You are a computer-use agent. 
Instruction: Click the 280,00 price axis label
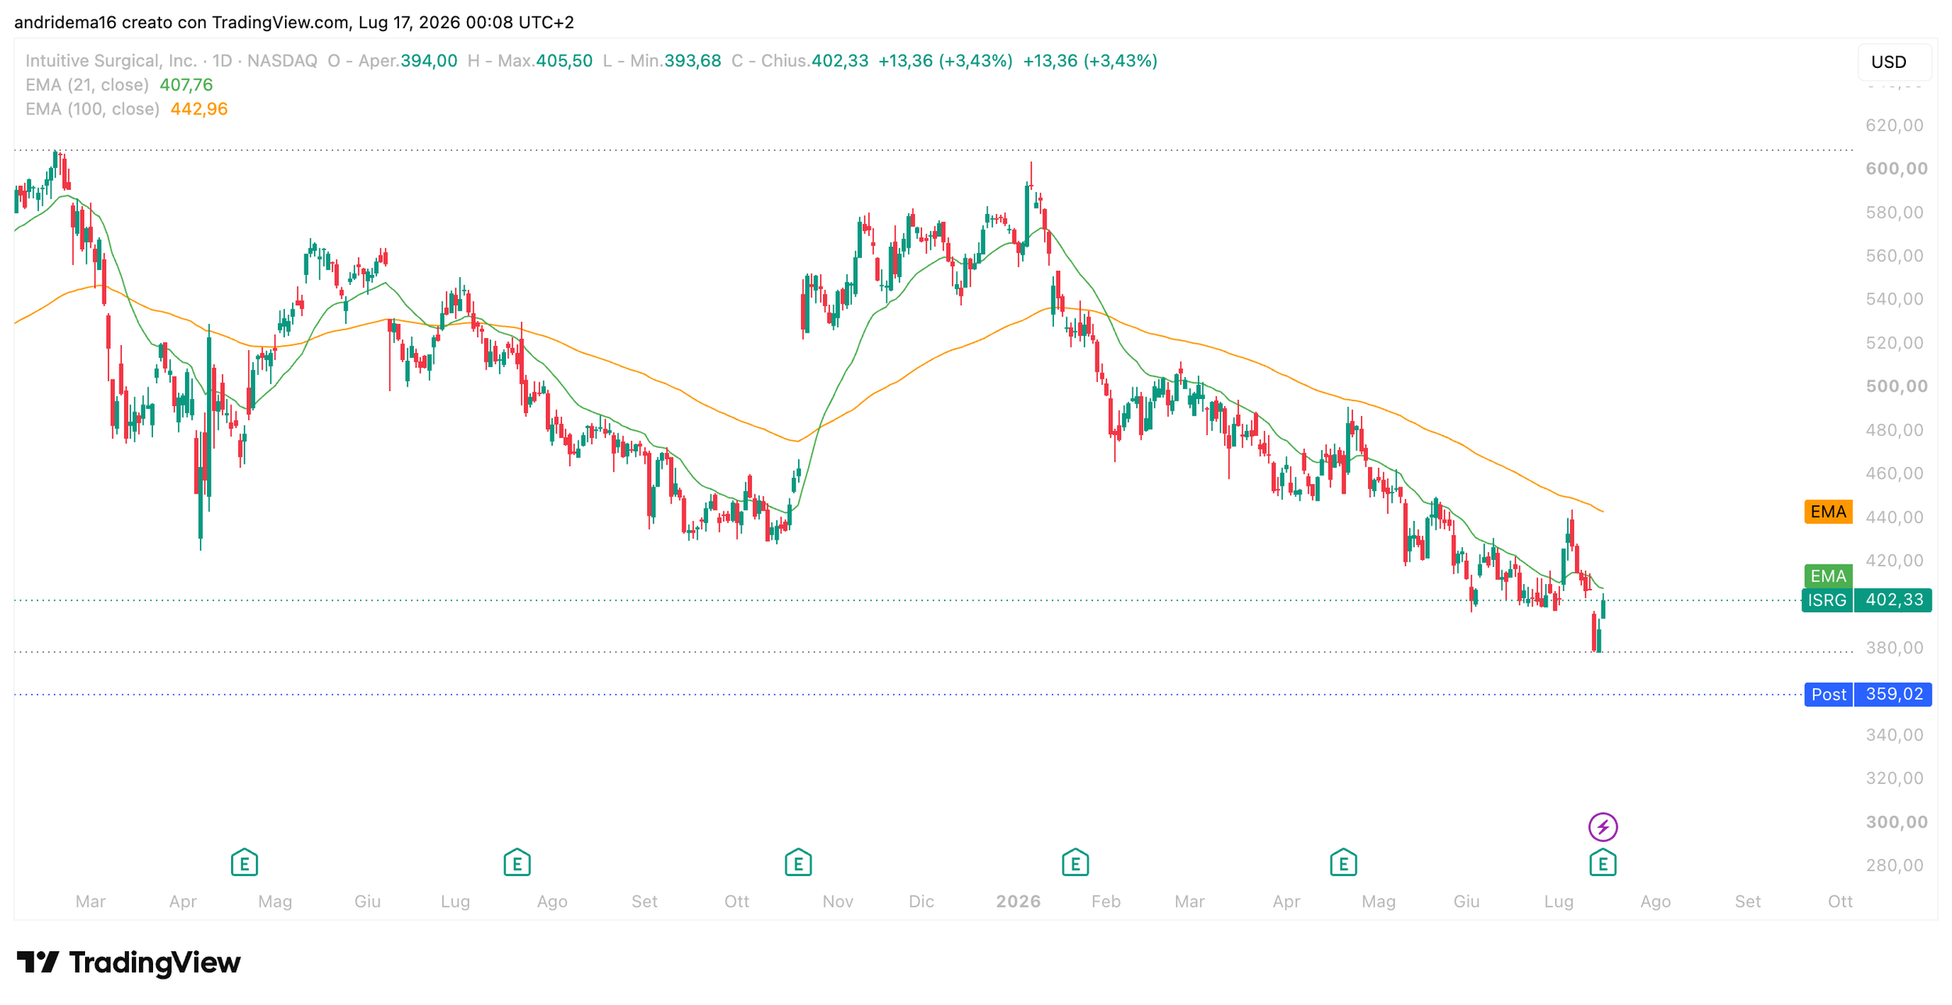click(x=1894, y=865)
